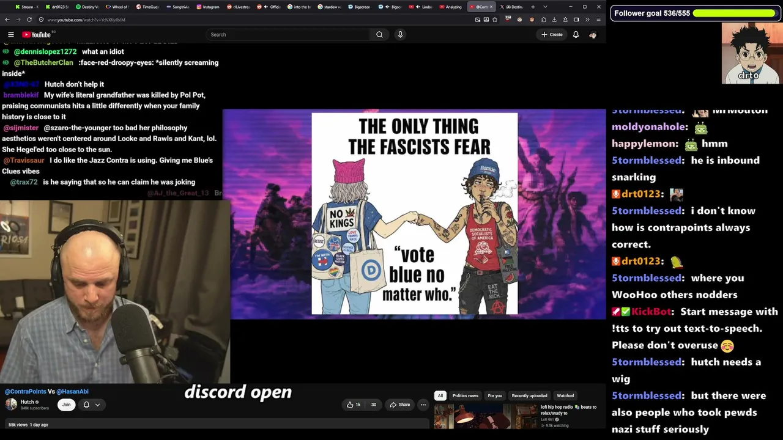Close the active @Contra tab
Image resolution: width=783 pixels, height=440 pixels.
click(x=491, y=7)
